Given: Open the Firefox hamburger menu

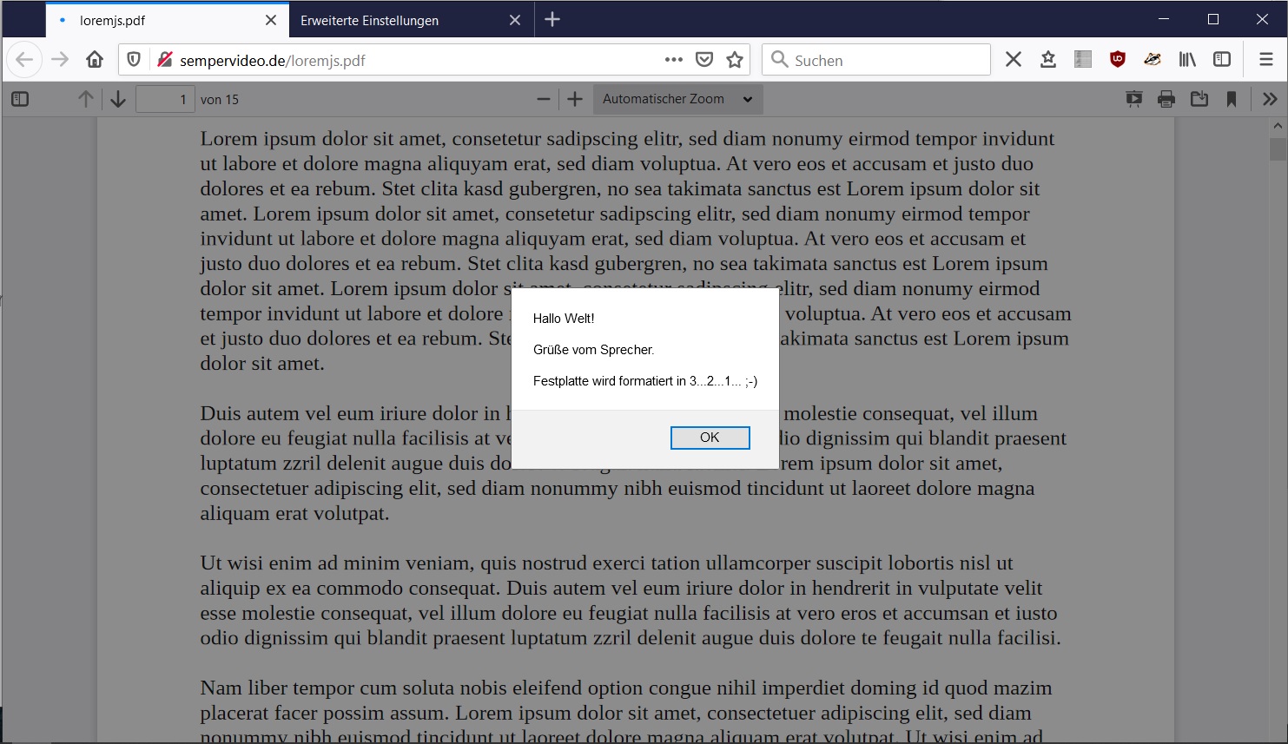Looking at the screenshot, I should pyautogui.click(x=1266, y=59).
